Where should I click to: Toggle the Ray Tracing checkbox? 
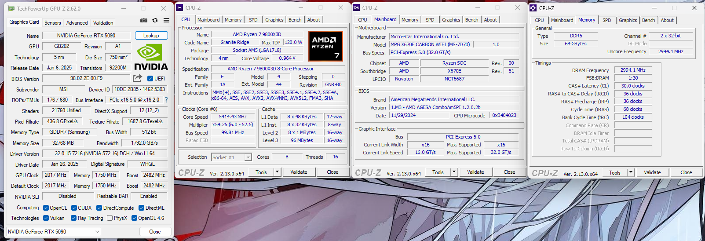pyautogui.click(x=74, y=218)
